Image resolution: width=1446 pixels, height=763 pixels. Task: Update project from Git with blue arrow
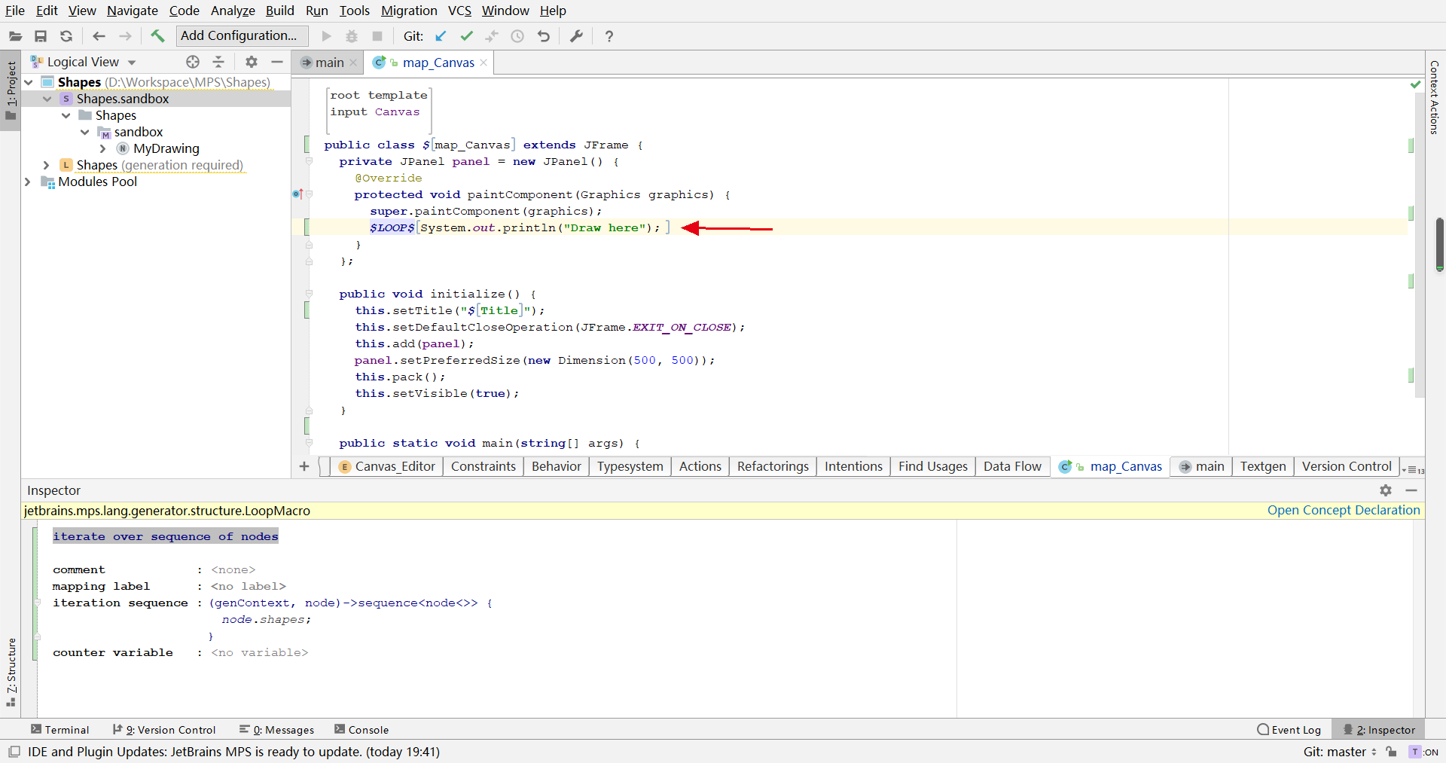441,36
